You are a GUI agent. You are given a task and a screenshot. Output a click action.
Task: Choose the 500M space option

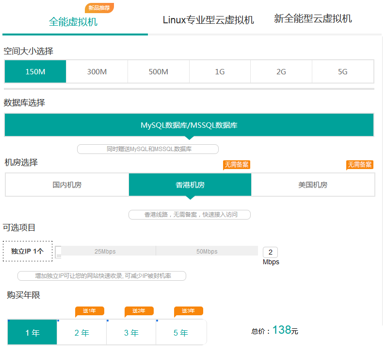click(x=159, y=72)
